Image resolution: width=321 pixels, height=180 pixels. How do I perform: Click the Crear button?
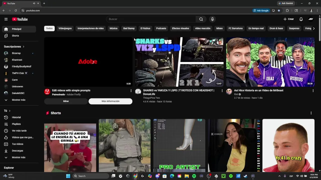[288, 19]
